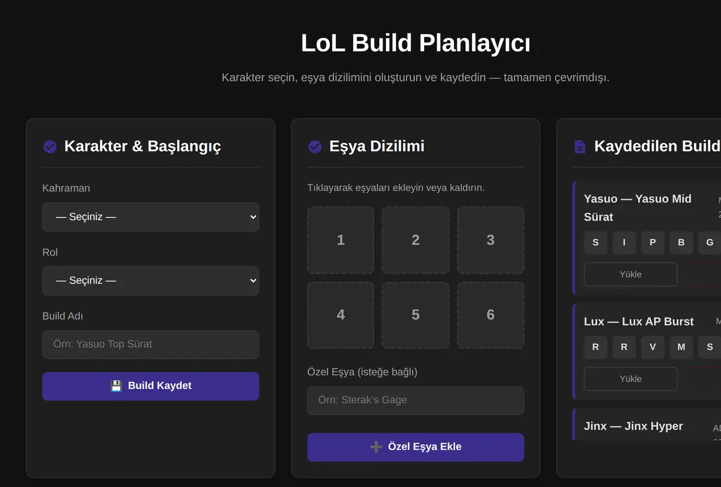721x487 pixels.
Task: Click the check icon beside Karakter & Başlangıç
Action: 50,147
